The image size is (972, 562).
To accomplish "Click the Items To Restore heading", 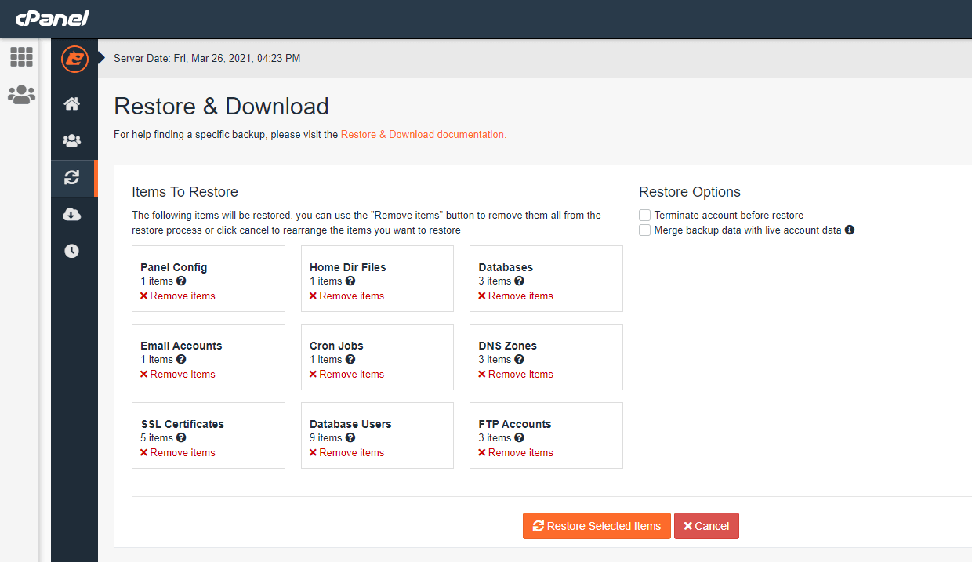I will pyautogui.click(x=185, y=192).
